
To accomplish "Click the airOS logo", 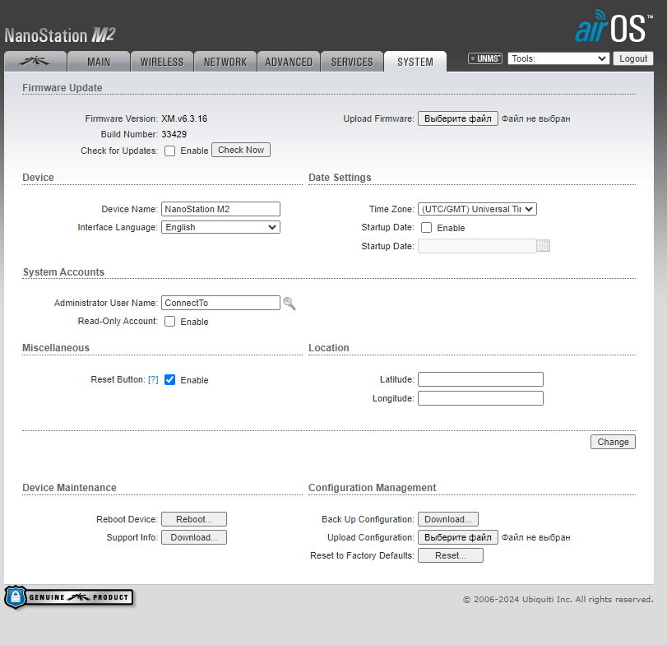I will [x=613, y=27].
